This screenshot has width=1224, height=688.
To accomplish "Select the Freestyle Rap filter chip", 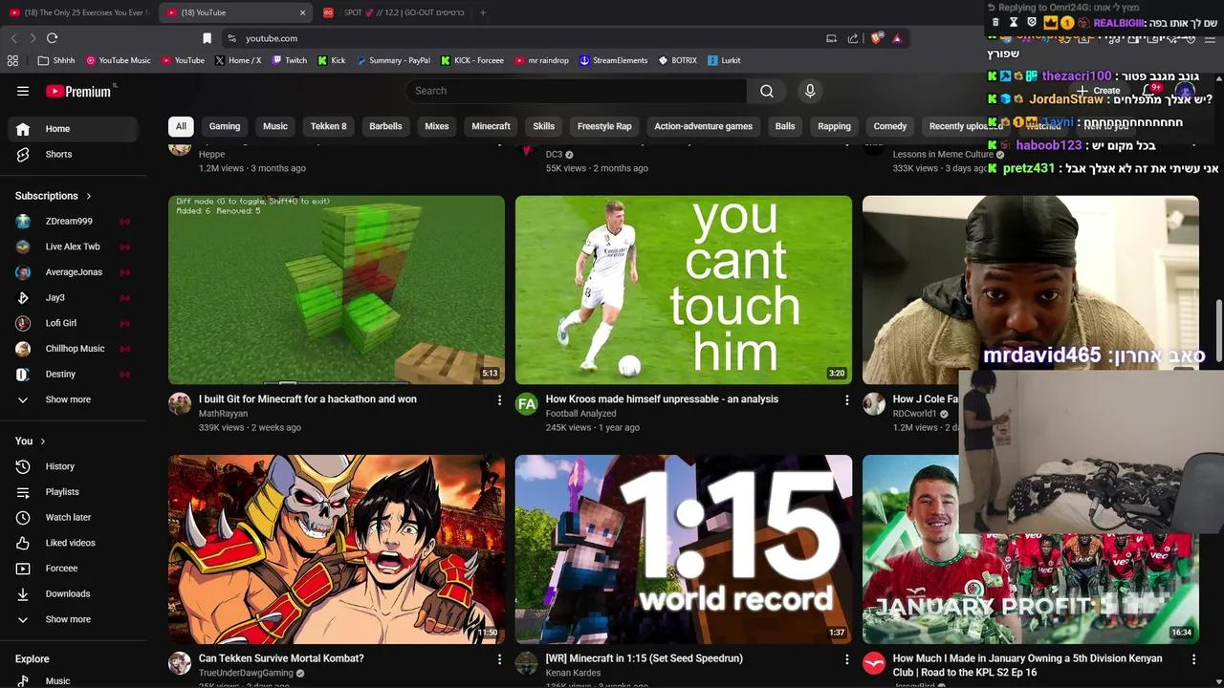I will tap(604, 126).
